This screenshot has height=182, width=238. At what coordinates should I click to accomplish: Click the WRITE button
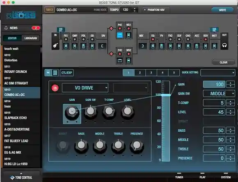tap(222, 10)
